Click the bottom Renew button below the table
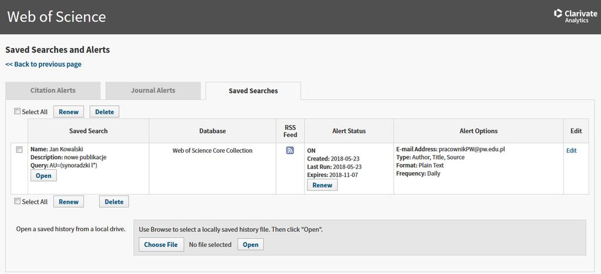This screenshot has height=274, width=601. point(69,201)
